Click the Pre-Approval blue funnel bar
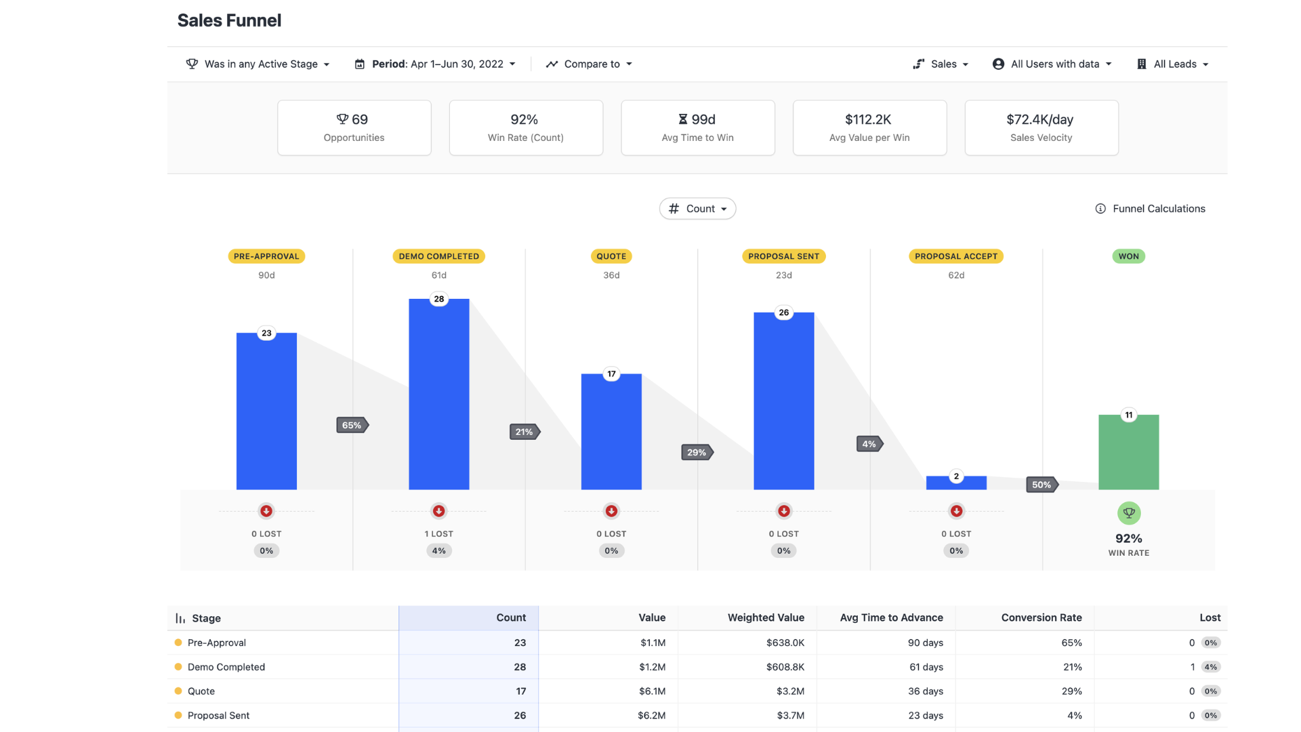1301x732 pixels. point(266,411)
